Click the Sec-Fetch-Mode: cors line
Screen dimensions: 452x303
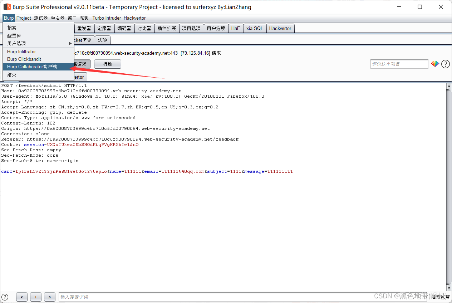click(x=30, y=155)
